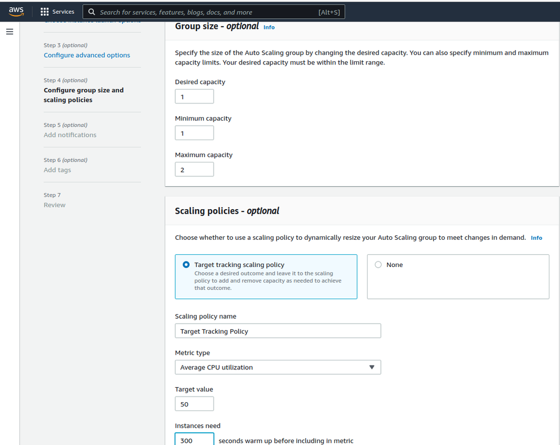The width and height of the screenshot is (560, 445).
Task: Open the hamburger side navigation menu
Action: [9, 32]
